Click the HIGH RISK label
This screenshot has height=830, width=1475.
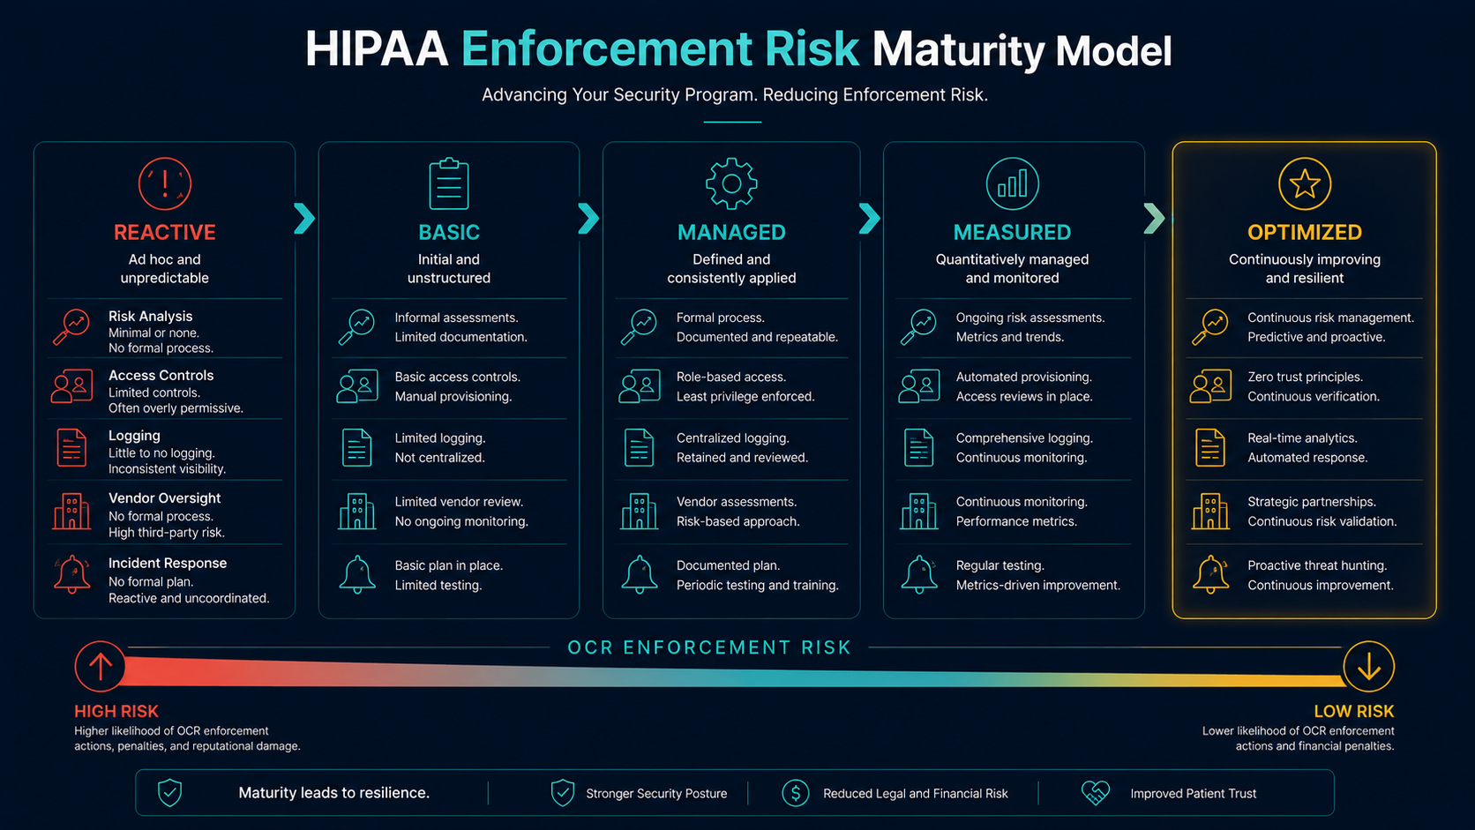tap(116, 711)
